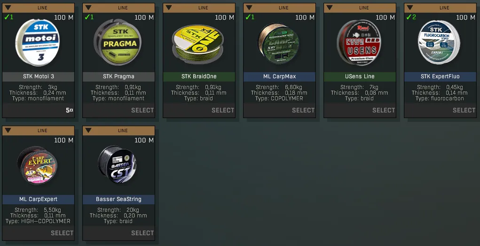
Task: Expand the triangle arrow on STK Pragma card
Action: [88, 7]
